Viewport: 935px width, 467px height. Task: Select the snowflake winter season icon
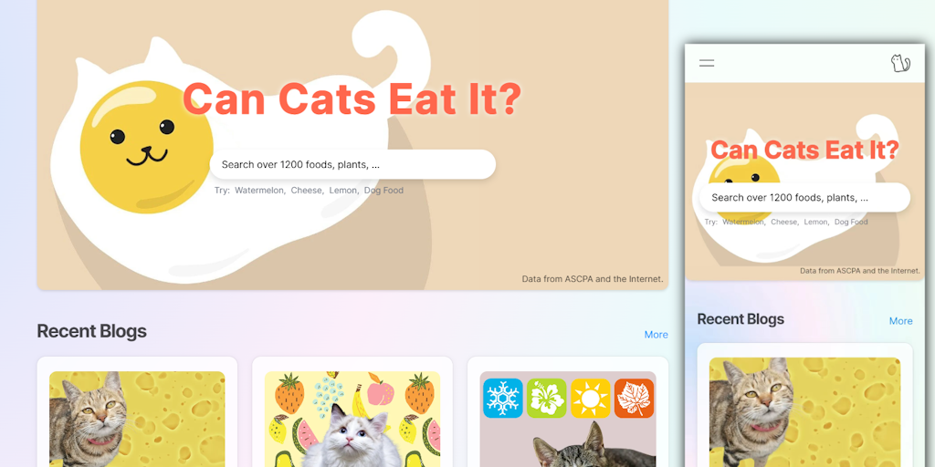pos(503,398)
